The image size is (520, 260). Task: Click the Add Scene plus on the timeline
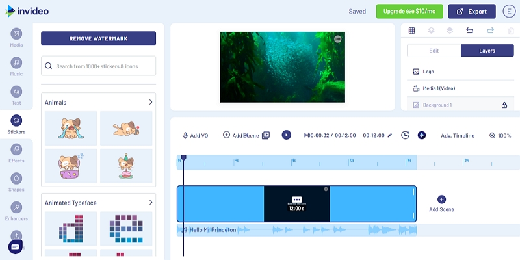coord(441,200)
